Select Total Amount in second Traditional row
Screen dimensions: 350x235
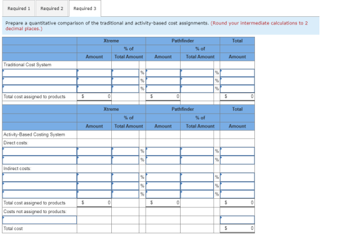tap(237, 81)
